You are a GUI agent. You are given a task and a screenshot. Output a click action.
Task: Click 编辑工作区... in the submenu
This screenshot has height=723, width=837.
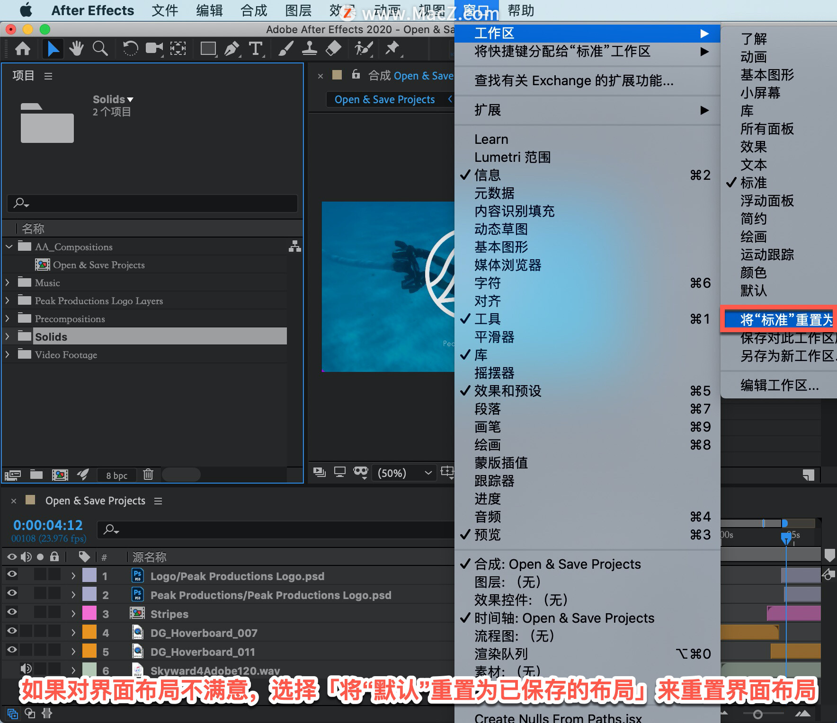point(780,385)
